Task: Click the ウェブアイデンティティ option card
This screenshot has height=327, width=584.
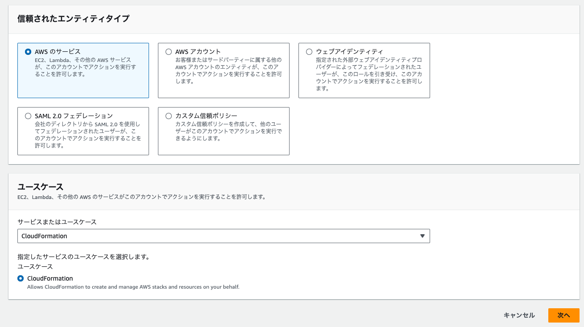Action: (x=364, y=70)
